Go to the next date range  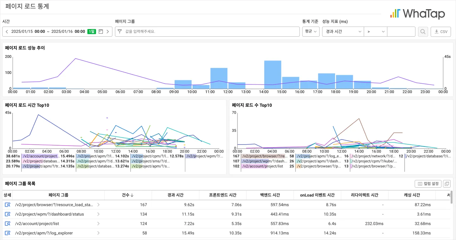[x=108, y=32]
